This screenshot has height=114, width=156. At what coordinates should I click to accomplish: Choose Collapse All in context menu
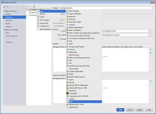52,26
